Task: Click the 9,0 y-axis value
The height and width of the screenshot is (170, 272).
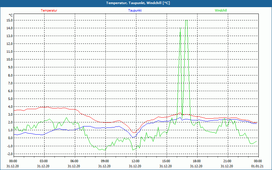Action: (11, 67)
